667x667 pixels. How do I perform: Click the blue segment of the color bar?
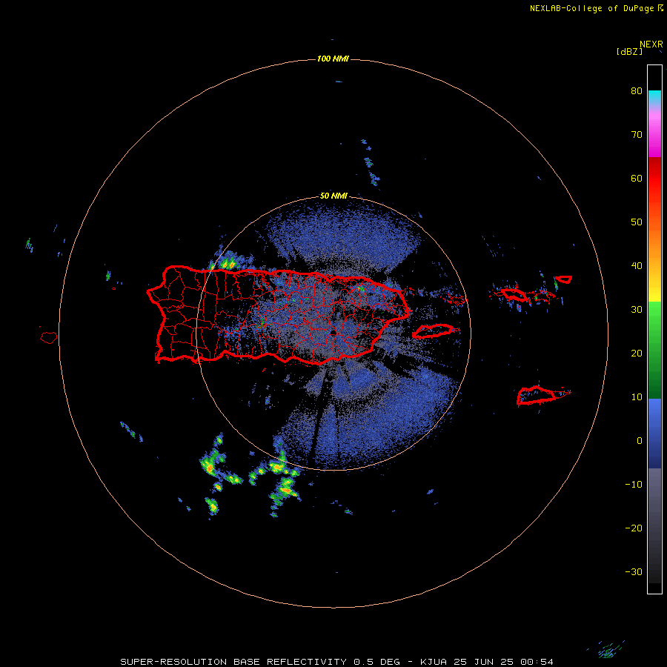point(654,433)
